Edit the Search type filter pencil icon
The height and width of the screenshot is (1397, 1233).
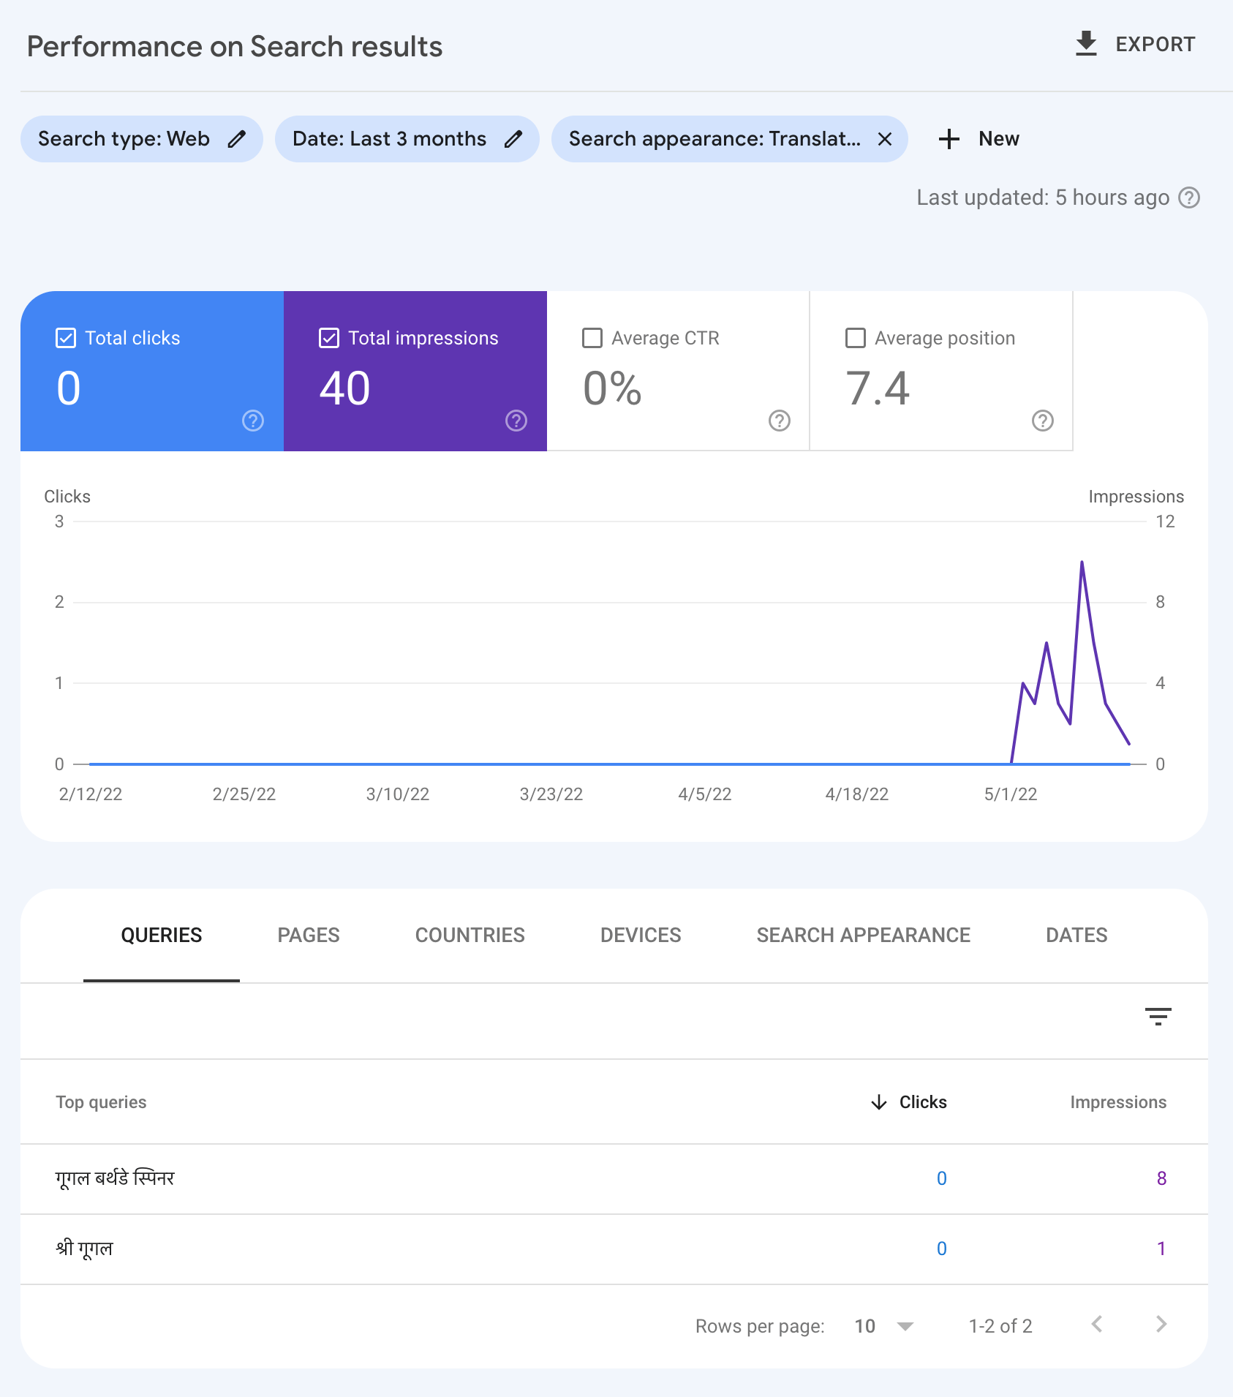tap(236, 139)
